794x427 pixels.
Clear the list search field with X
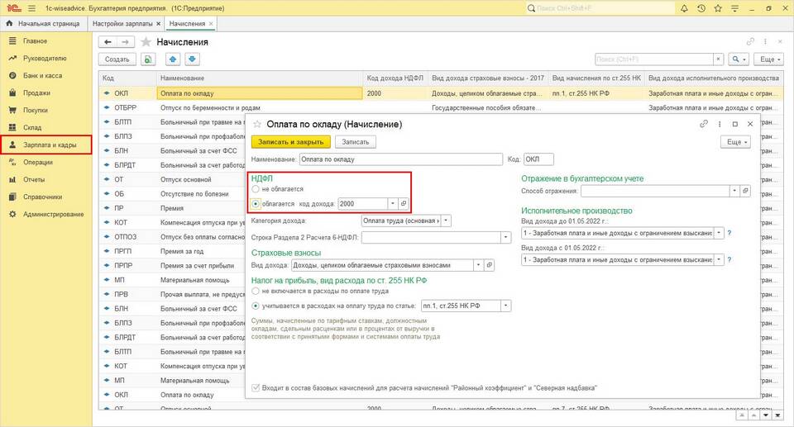[x=718, y=59]
